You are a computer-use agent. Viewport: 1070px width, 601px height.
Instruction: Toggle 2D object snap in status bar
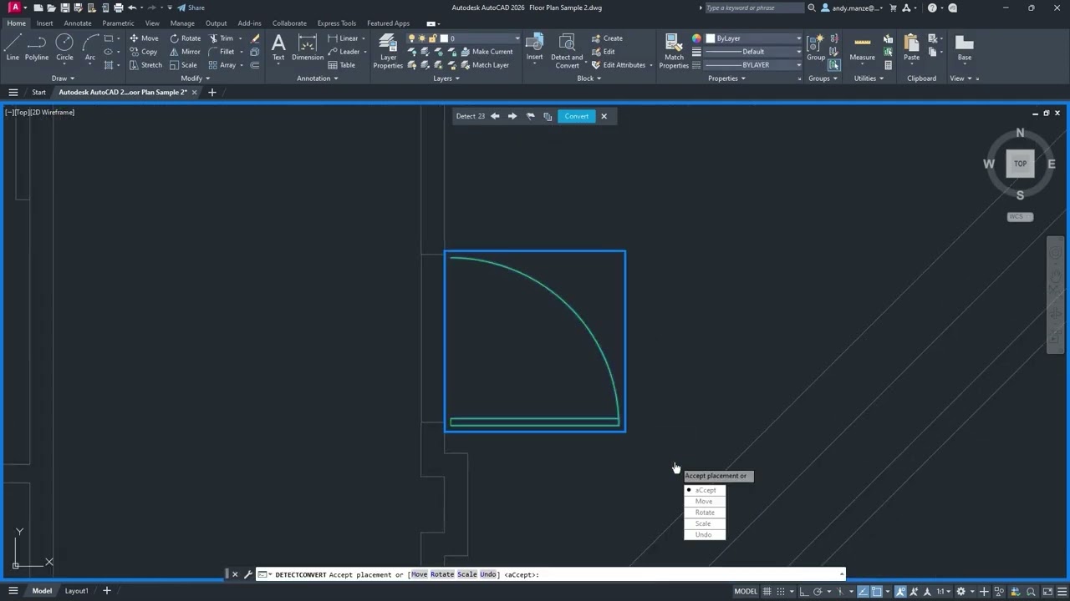pos(877,591)
